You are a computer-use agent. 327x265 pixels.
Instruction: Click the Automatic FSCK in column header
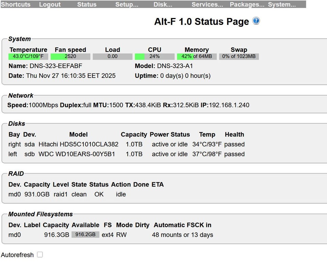[x=183, y=225]
